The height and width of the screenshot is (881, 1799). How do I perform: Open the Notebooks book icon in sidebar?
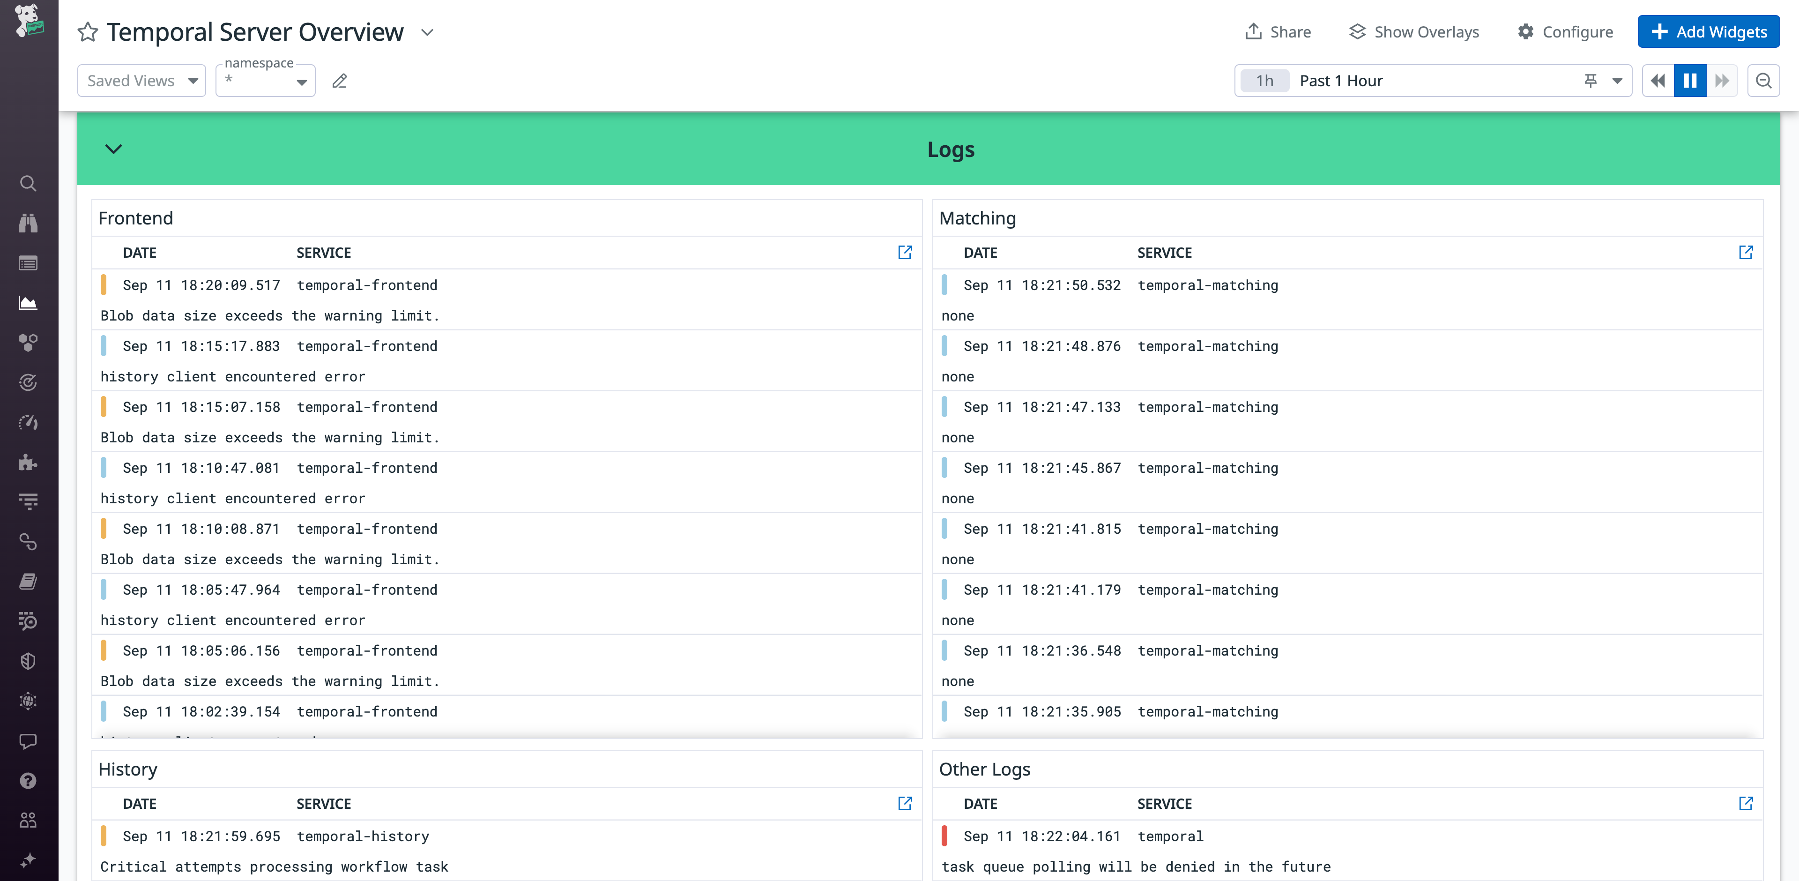pos(28,581)
